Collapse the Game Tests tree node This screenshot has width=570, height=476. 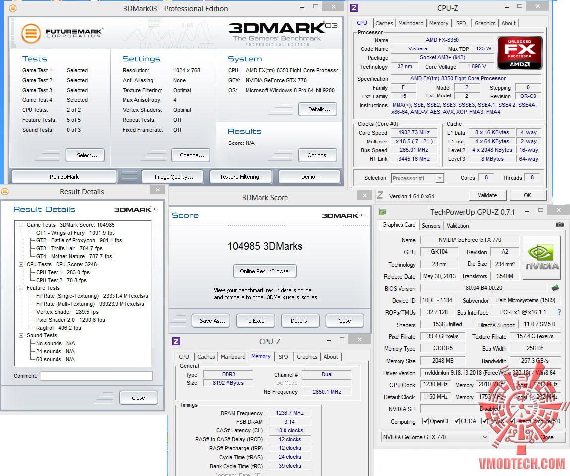pos(21,225)
